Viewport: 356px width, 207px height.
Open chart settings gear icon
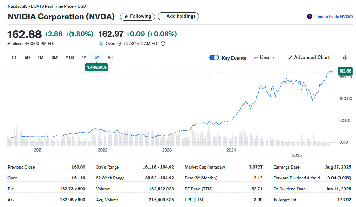click(345, 58)
